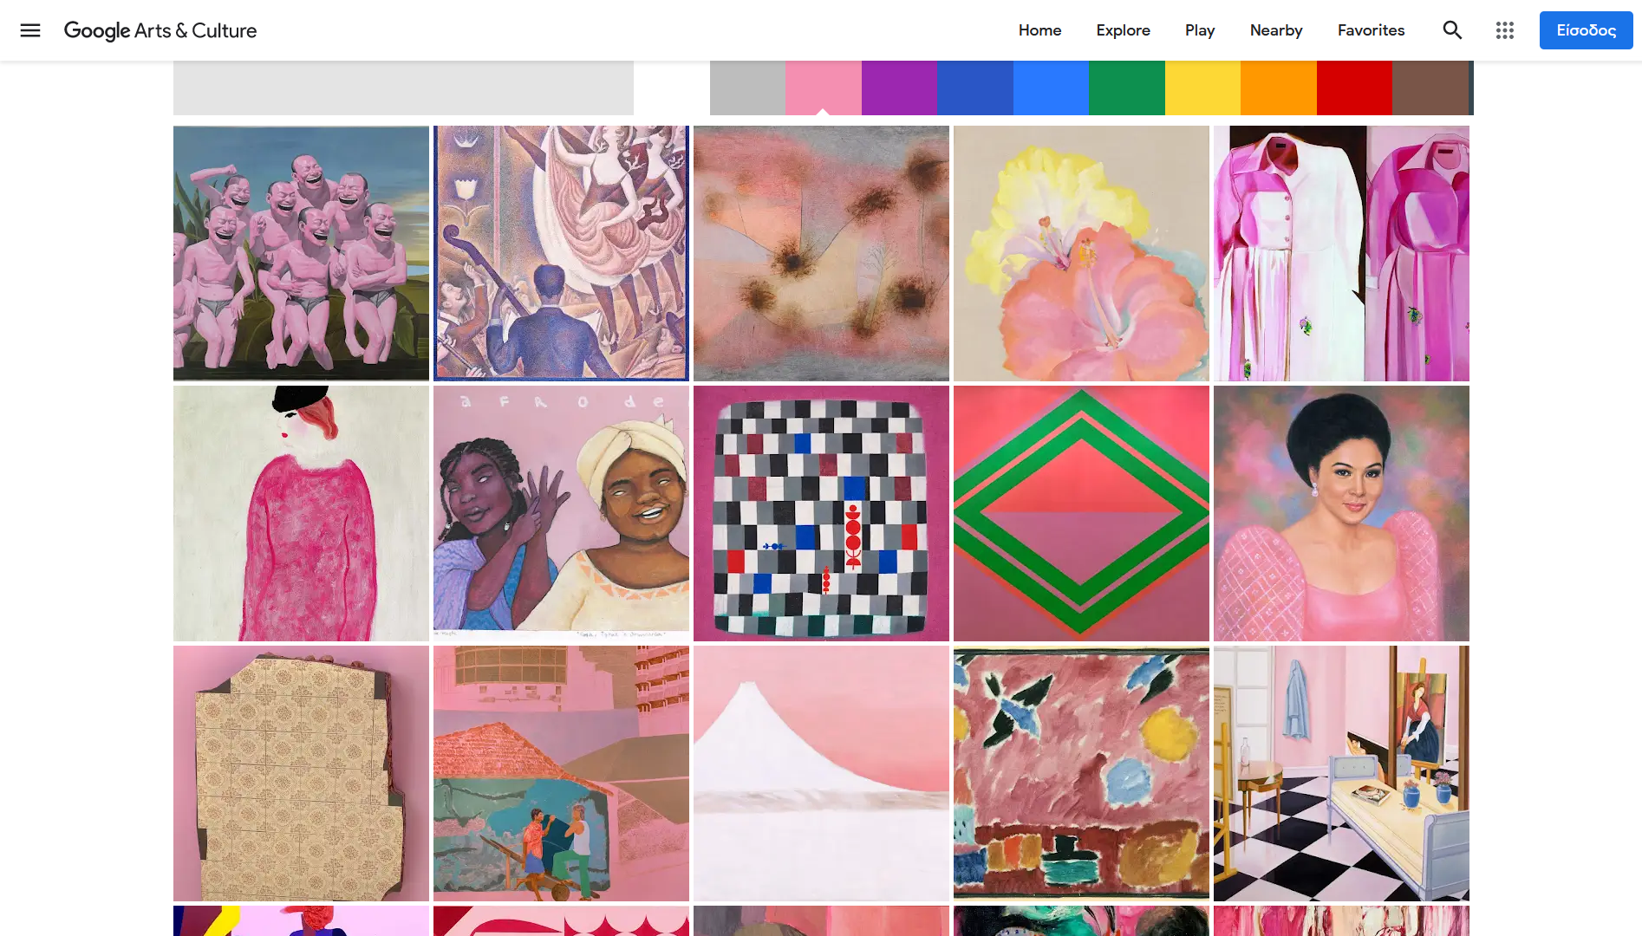Open the Google apps grid

tap(1505, 30)
